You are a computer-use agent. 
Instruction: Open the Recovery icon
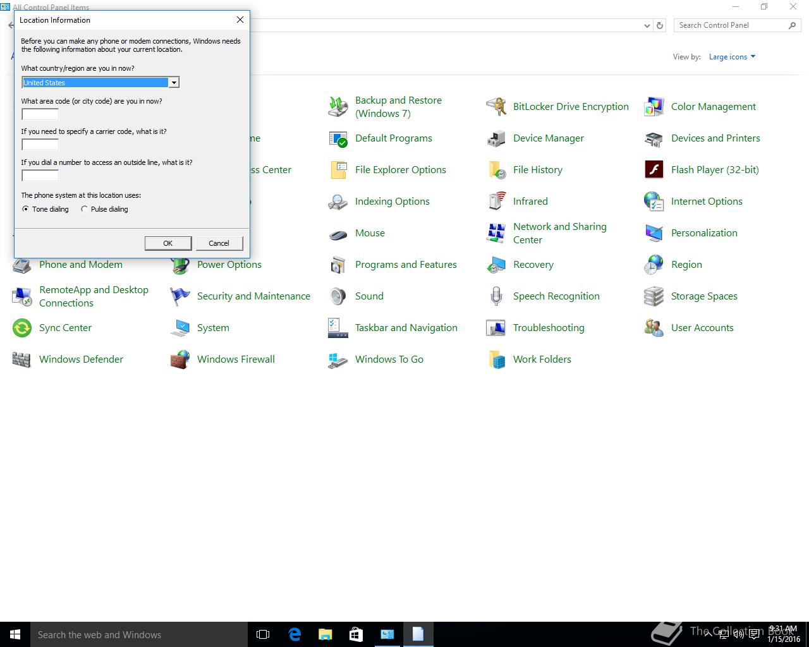[496, 265]
